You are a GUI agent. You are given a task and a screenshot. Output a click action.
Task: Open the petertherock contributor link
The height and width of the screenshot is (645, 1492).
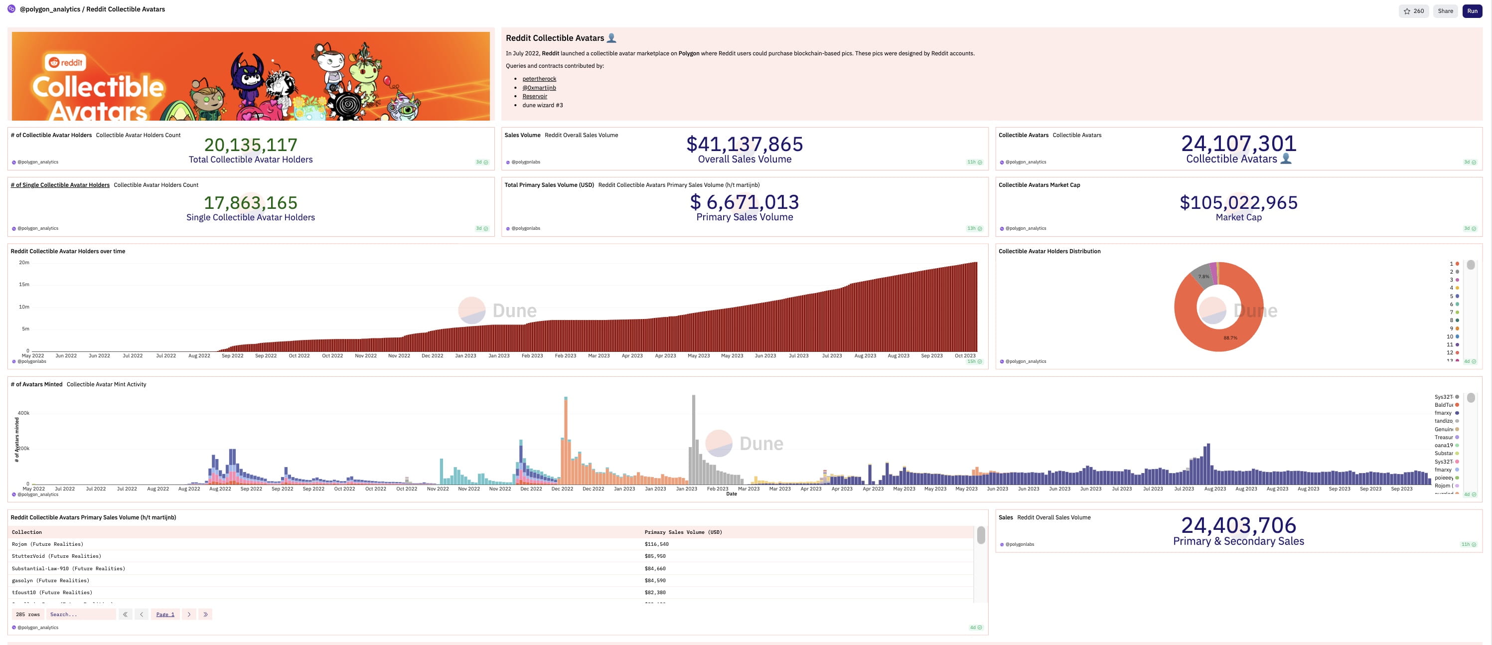pyautogui.click(x=539, y=79)
